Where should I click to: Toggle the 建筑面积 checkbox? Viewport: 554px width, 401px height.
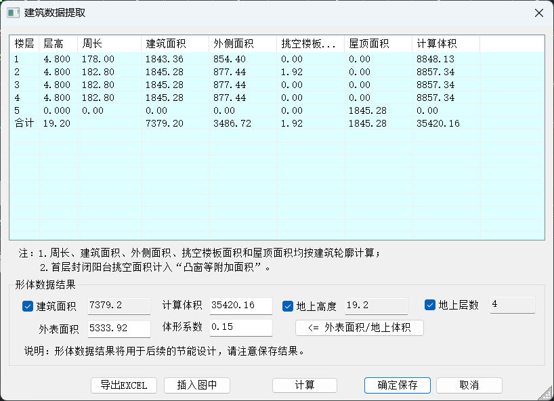(28, 306)
